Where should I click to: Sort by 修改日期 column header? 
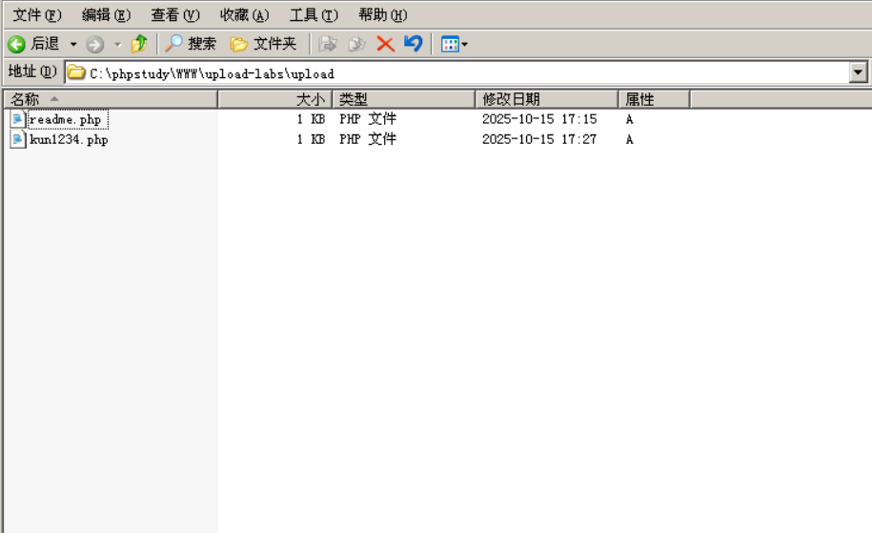(547, 99)
